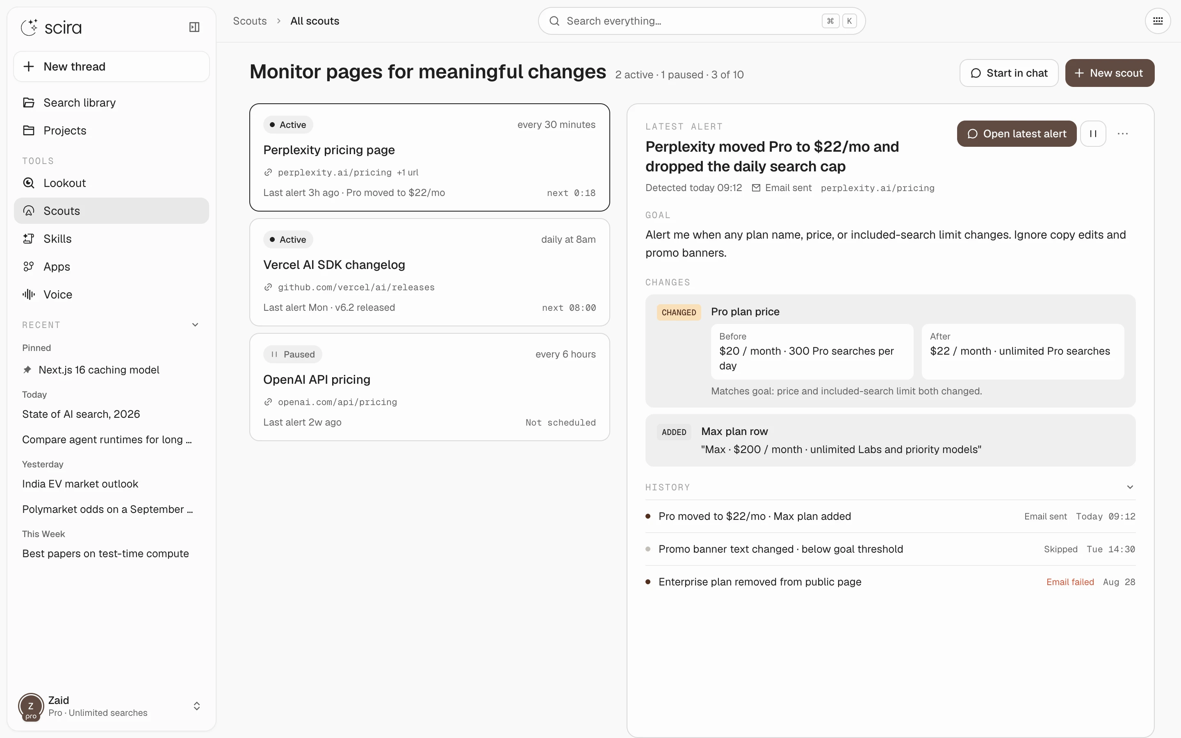Click the plus icon on New thread

point(29,66)
